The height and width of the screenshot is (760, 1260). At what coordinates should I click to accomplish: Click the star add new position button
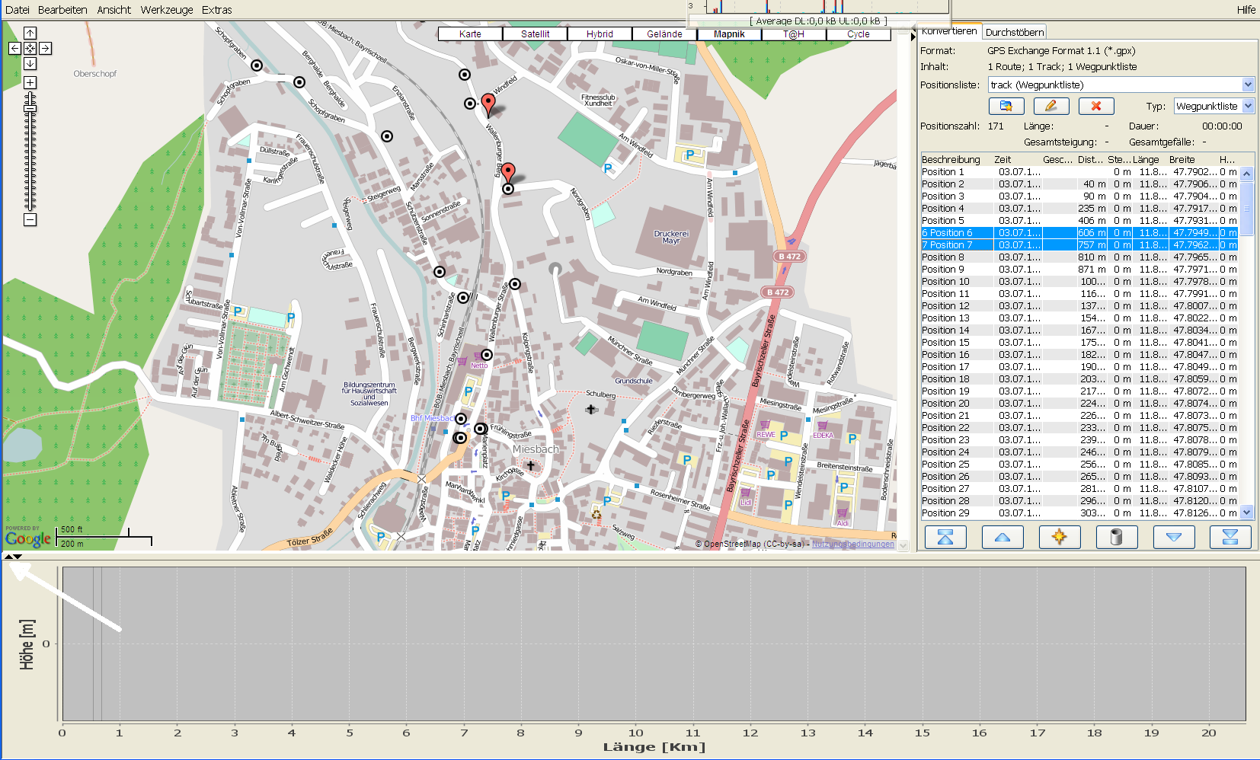(1060, 538)
